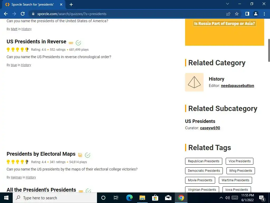
Task: Click the quiz type icon beside US Presidents in Reverse
Action: click(71, 43)
